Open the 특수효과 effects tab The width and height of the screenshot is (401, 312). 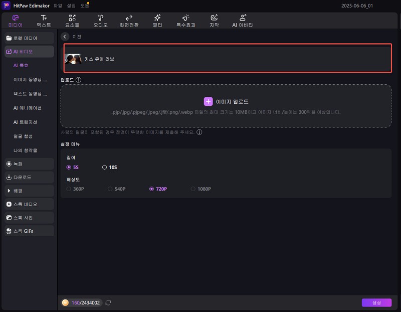(x=185, y=21)
